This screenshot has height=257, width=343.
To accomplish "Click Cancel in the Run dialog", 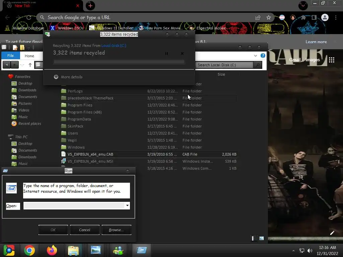I will (x=85, y=230).
